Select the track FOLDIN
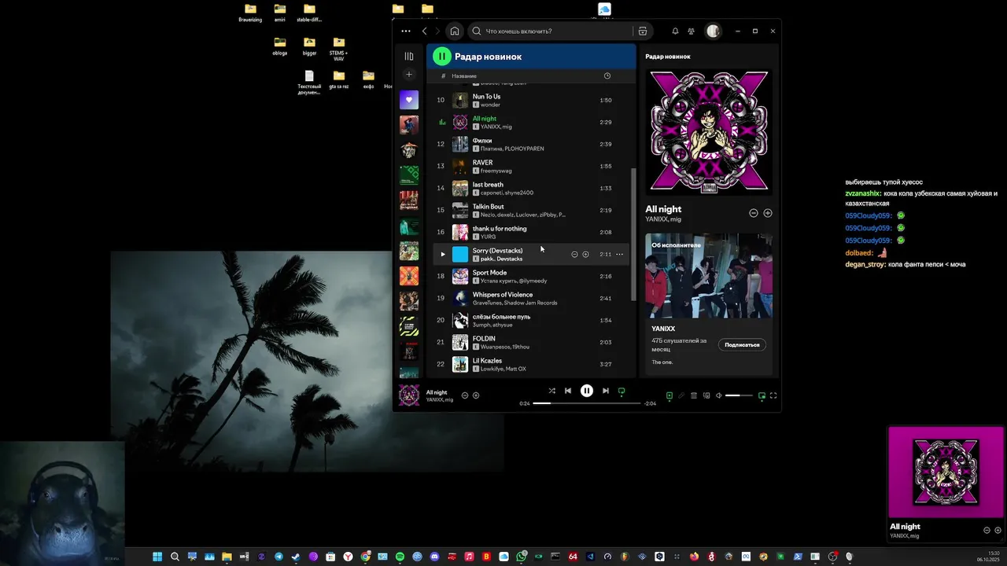The width and height of the screenshot is (1007, 566). pos(531,342)
